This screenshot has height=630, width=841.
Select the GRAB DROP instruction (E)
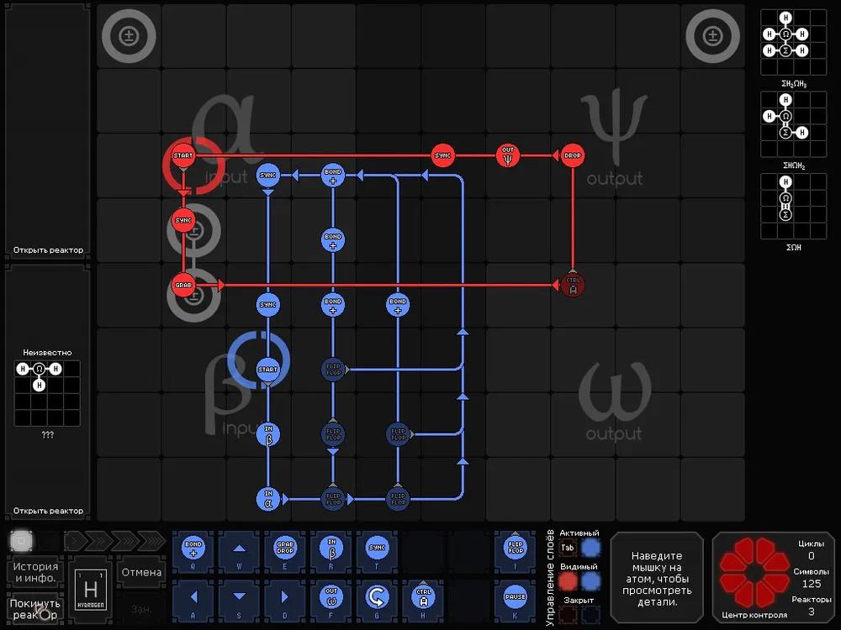click(285, 552)
